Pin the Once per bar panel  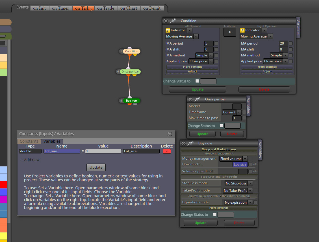coord(197,99)
